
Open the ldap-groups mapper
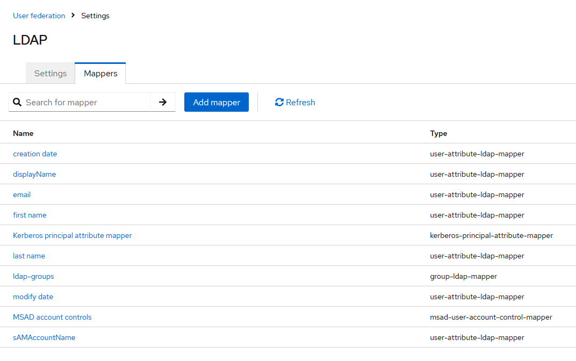click(33, 276)
